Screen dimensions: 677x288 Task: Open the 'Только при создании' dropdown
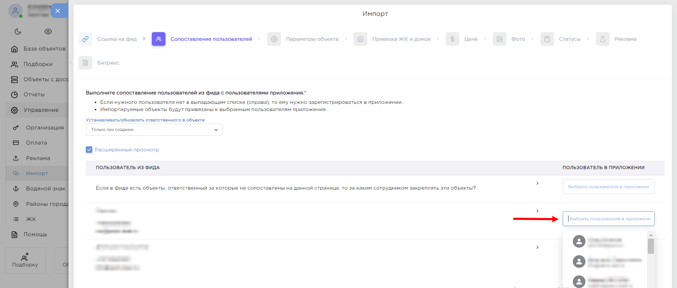(x=154, y=130)
